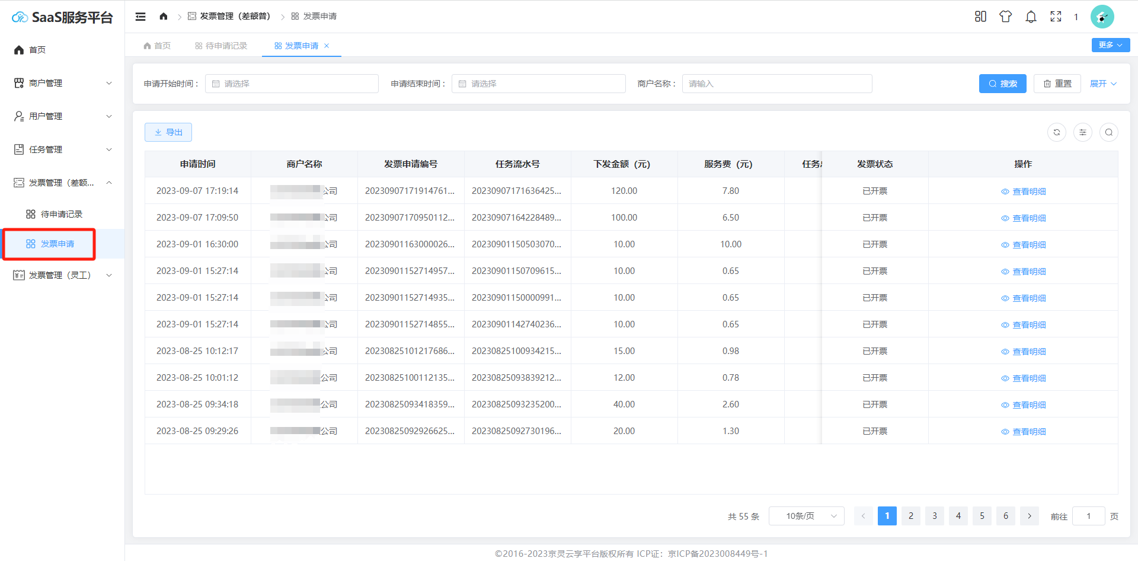Click the 发票申请编号 column header
This screenshot has width=1138, height=561.
pos(411,164)
